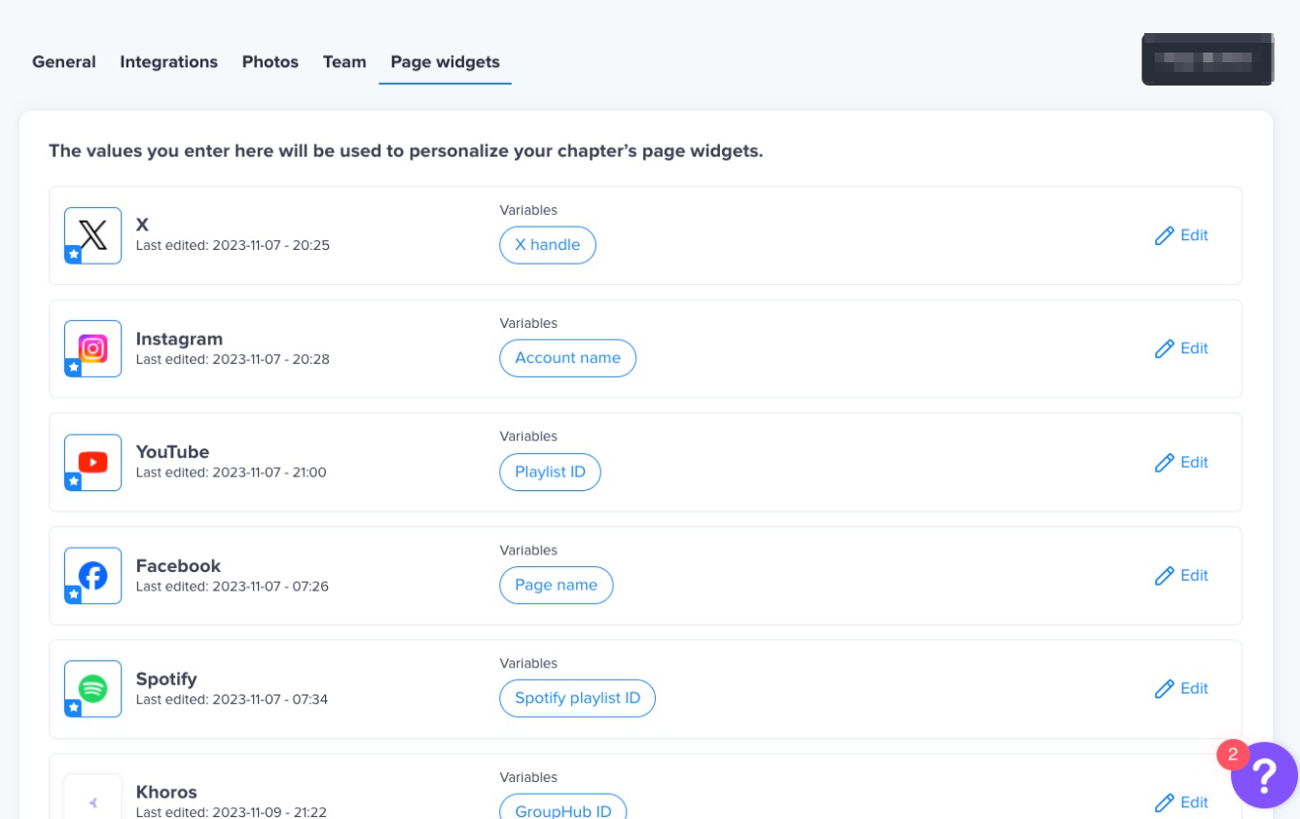
Task: Click the X app icon
Action: coord(92,234)
